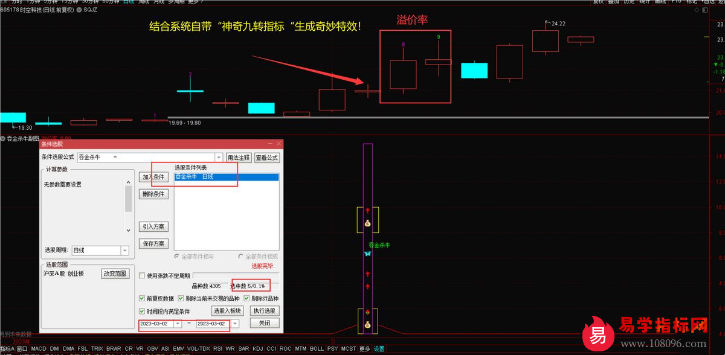Image resolution: width=725 pixels, height=355 pixels.
Task: Click the 吞金杀牛 green signal label
Action: pos(379,245)
